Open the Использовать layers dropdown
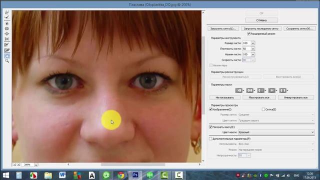Image resolution: width=320 pixels, height=180 pixels. 276,144
